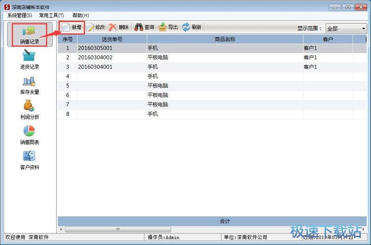This screenshot has width=371, height=245.
Task: Open the 库存余量 sidebar icon
Action: pos(30,85)
